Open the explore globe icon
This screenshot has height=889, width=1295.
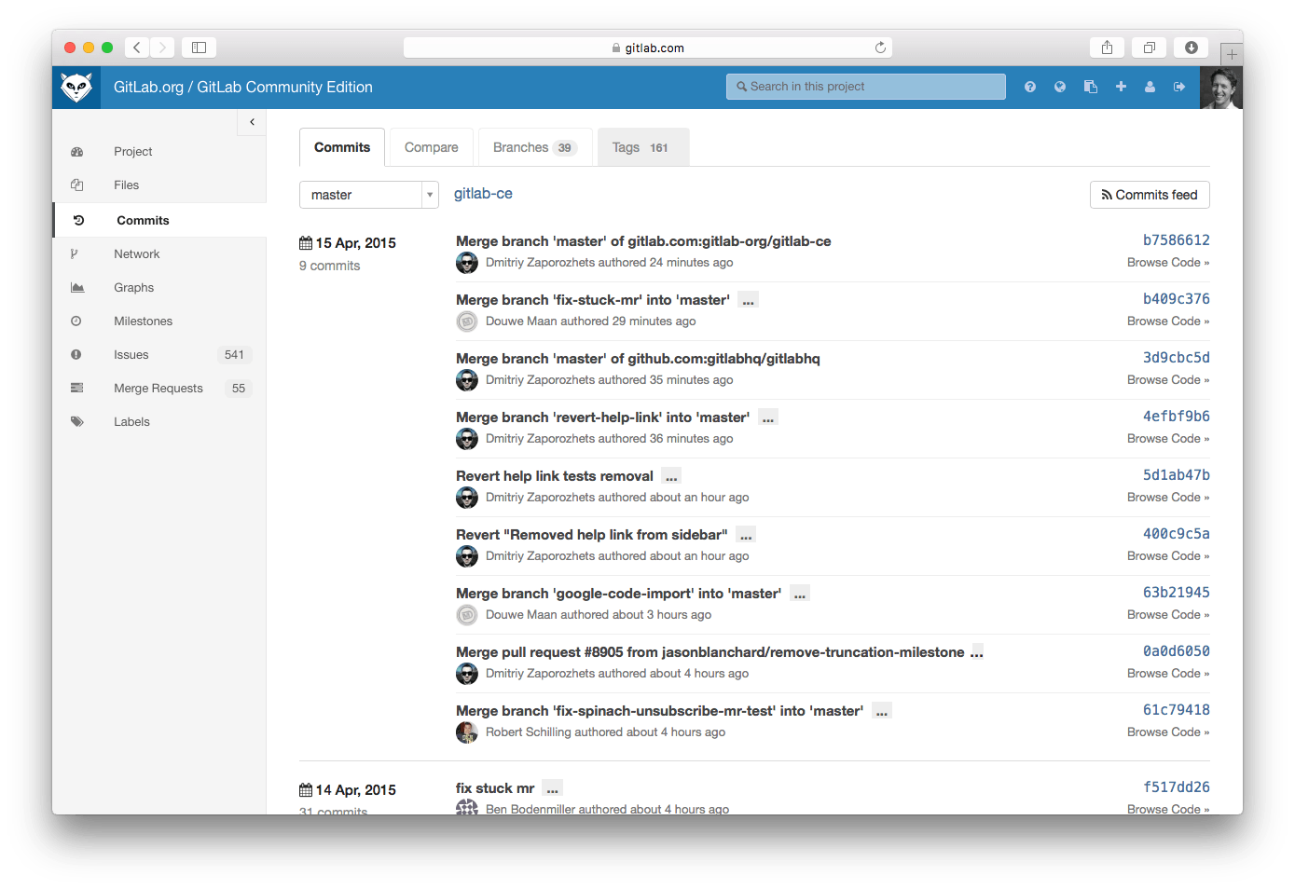(x=1060, y=87)
